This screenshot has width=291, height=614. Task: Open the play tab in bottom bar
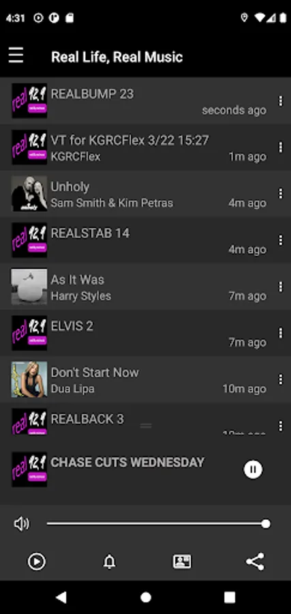point(36,561)
